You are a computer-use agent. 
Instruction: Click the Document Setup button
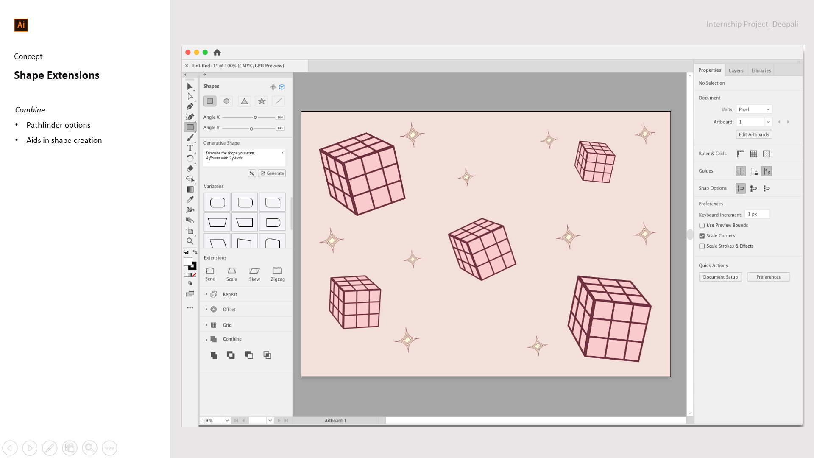point(720,277)
